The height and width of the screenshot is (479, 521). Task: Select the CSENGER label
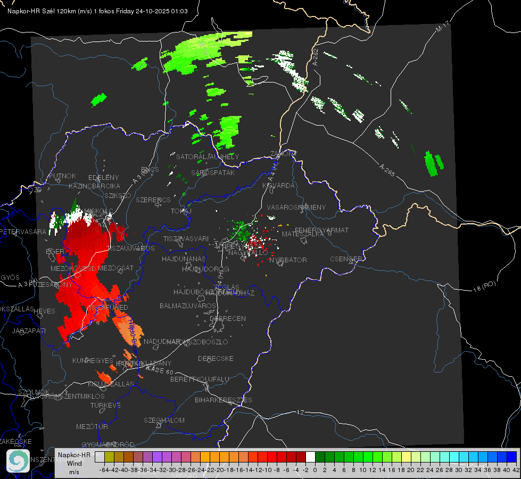(x=346, y=259)
